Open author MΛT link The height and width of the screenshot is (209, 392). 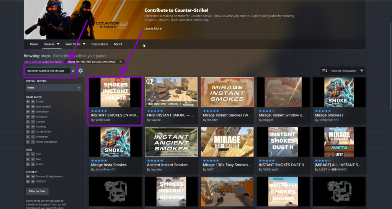point(211,170)
